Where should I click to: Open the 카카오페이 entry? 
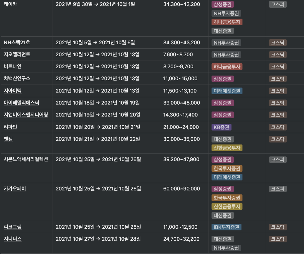pyautogui.click(x=15, y=189)
